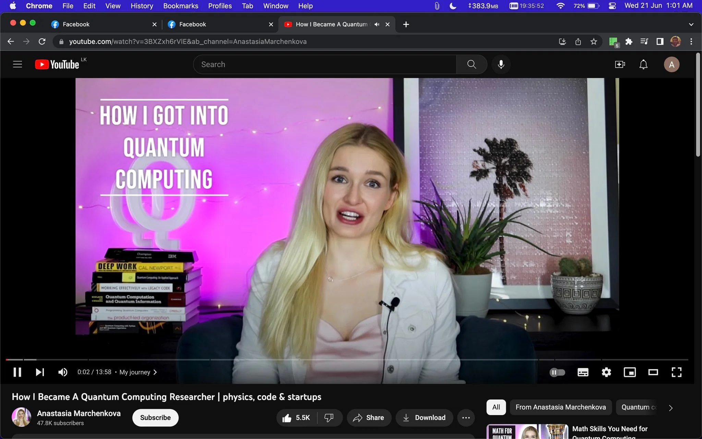Enter fullscreen mode

coord(676,372)
